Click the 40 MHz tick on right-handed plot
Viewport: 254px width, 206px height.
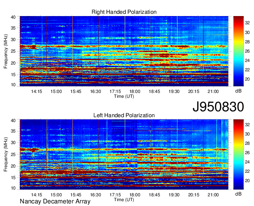click(x=13, y=17)
